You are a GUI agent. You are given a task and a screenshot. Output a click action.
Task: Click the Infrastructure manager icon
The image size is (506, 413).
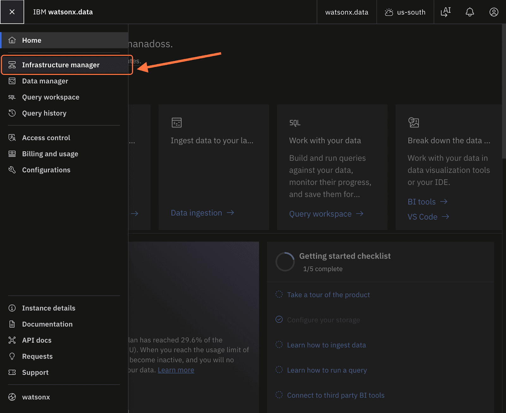coord(12,65)
